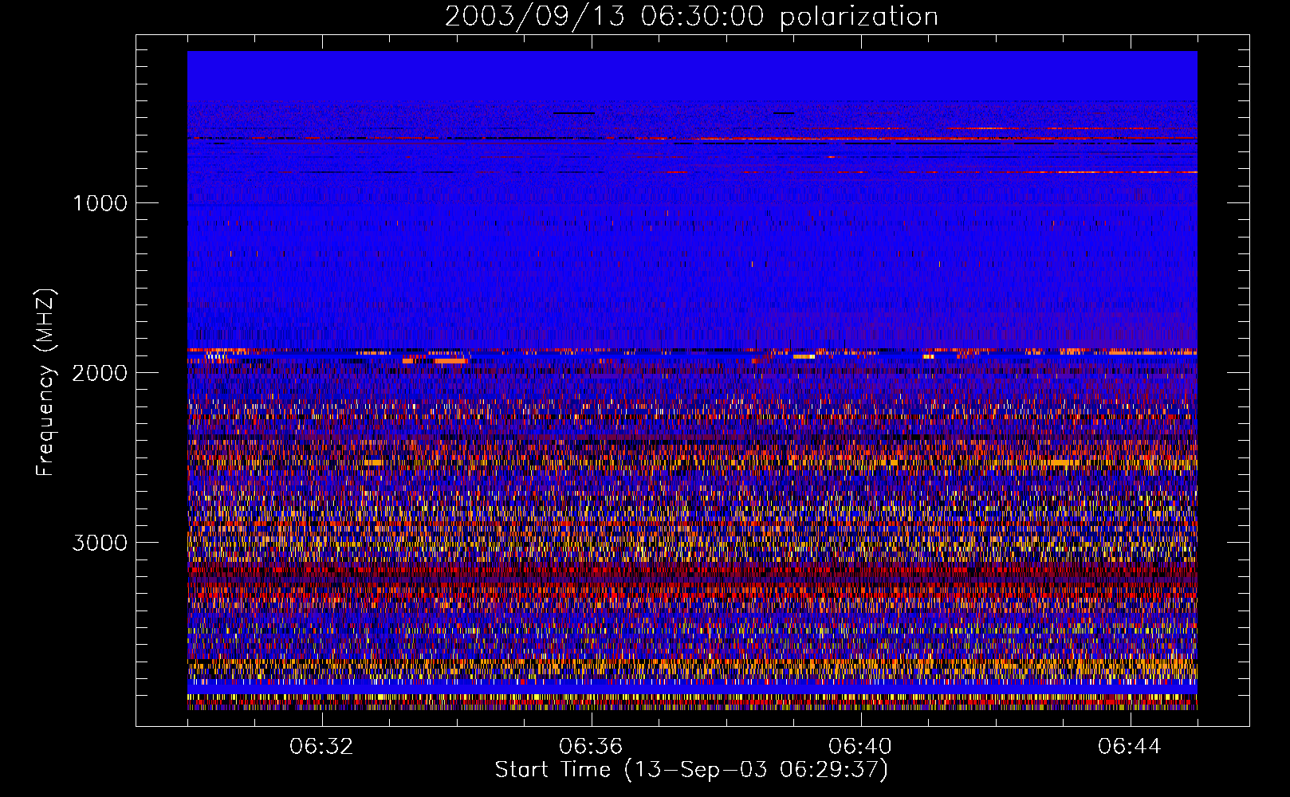Click the "Frequency (MHZ)" axis label
The image size is (1290, 797).
[45, 383]
